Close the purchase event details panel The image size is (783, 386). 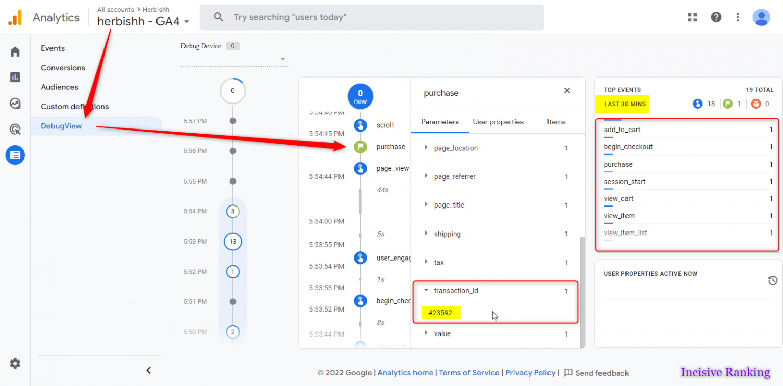click(567, 91)
